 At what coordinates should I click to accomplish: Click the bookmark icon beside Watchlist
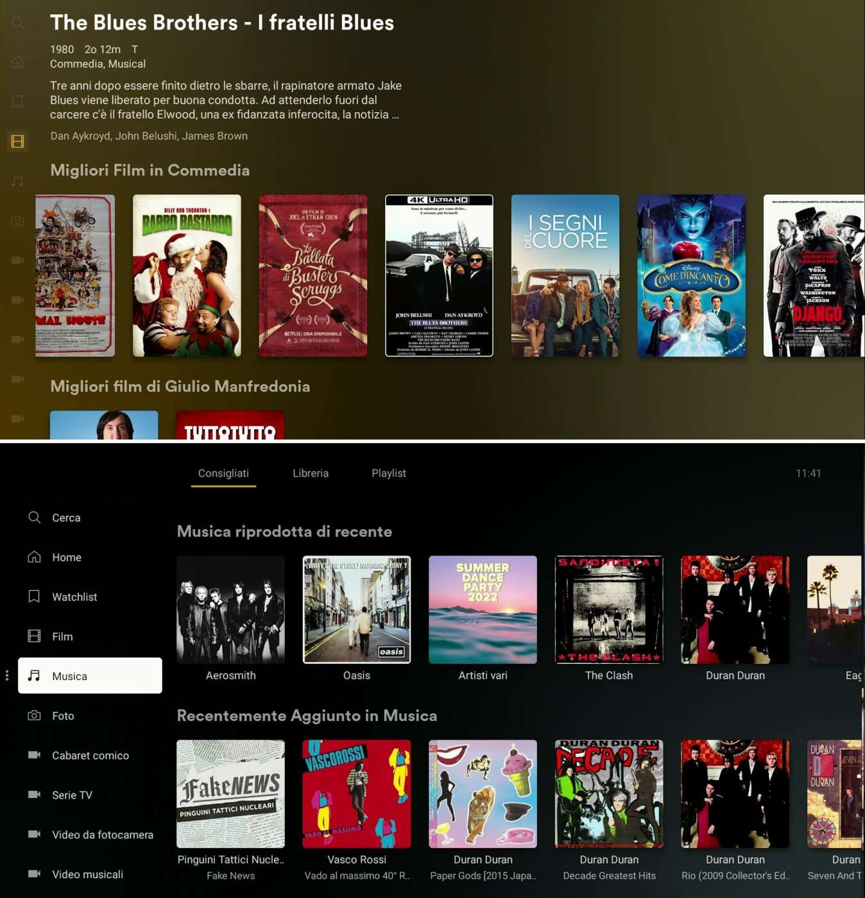(35, 597)
